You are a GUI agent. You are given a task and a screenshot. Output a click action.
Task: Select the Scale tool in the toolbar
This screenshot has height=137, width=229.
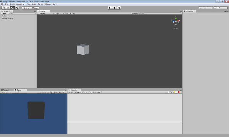coord(17,8)
